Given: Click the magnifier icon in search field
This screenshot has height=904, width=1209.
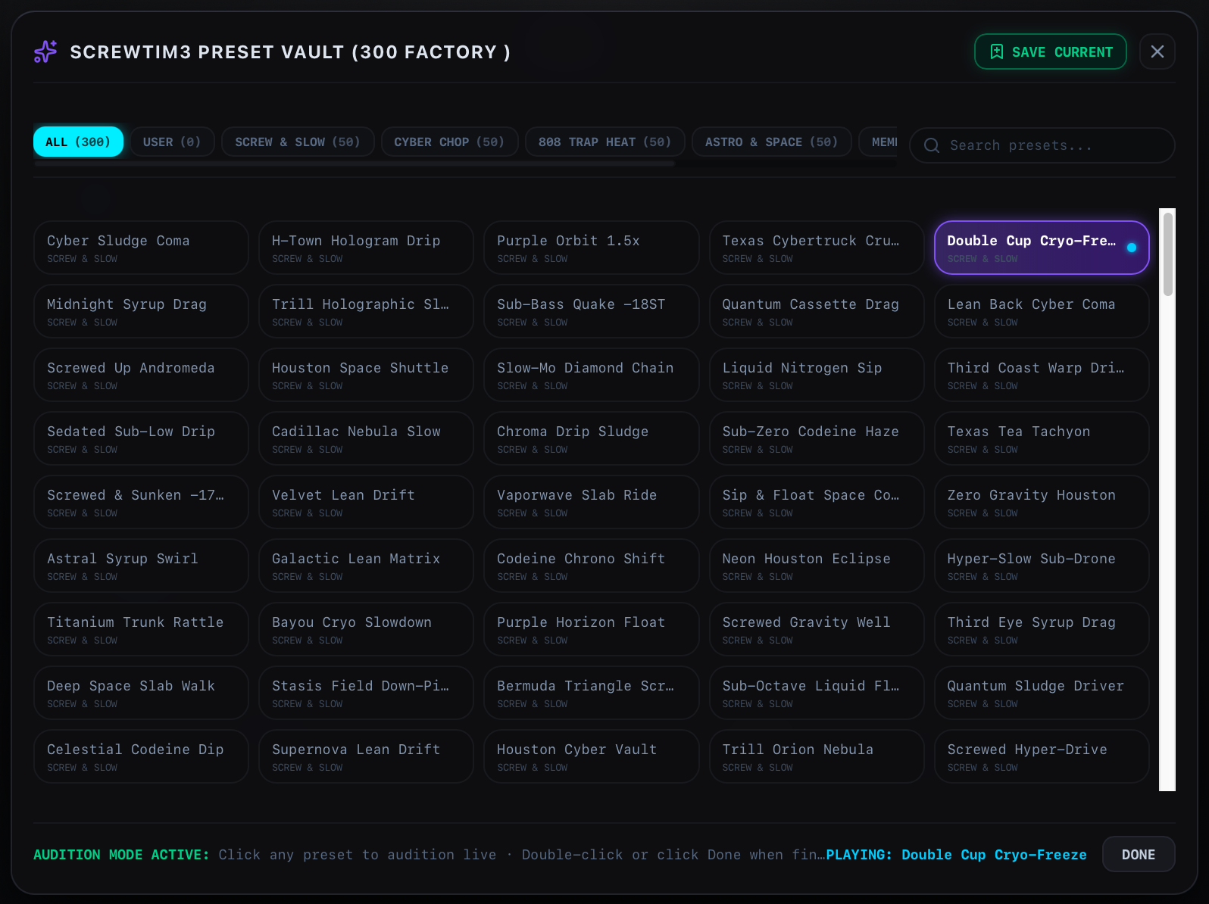Looking at the screenshot, I should [932, 145].
